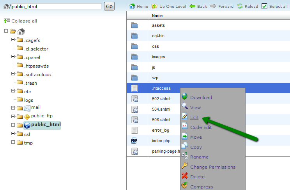The width and height of the screenshot is (290, 190).
Task: Select the ssl folder in tree
Action: 27,134
